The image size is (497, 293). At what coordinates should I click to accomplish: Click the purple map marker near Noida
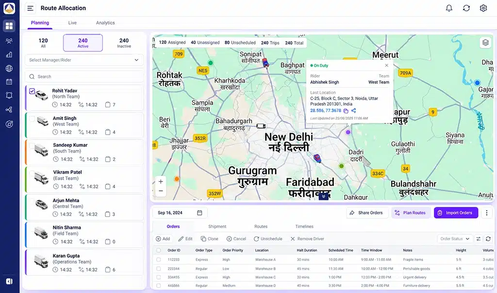[x=348, y=132]
